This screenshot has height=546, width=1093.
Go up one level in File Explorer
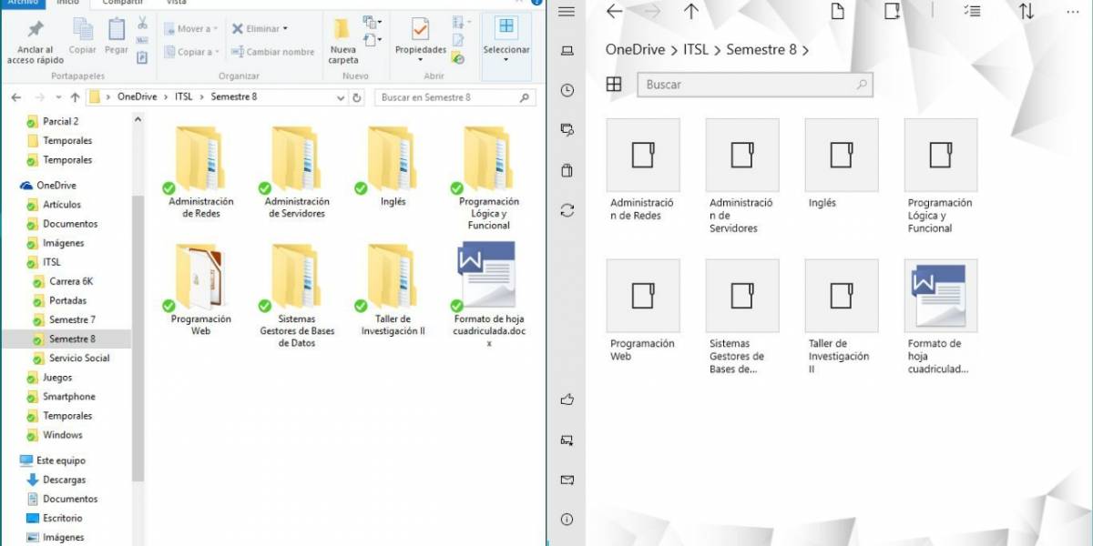point(75,97)
